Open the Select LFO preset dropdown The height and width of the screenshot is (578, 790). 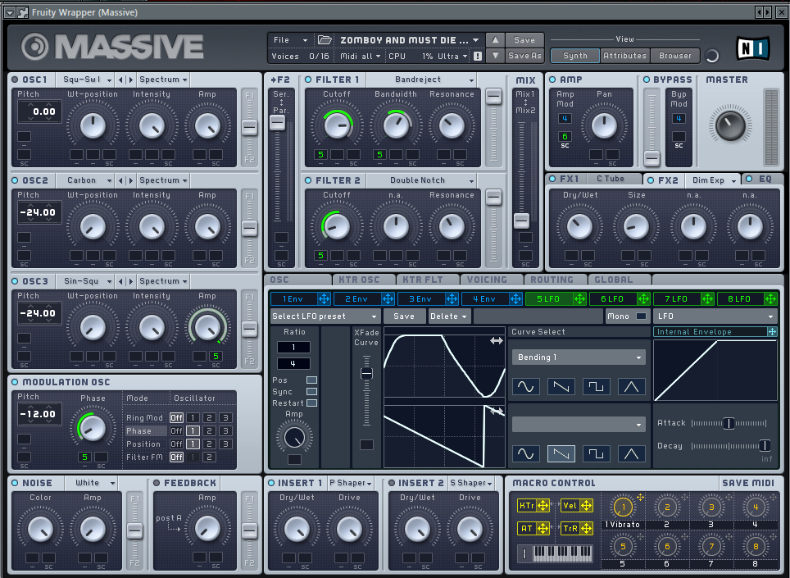pyautogui.click(x=325, y=316)
